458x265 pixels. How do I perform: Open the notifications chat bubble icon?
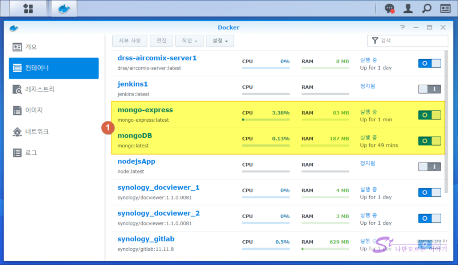(389, 9)
